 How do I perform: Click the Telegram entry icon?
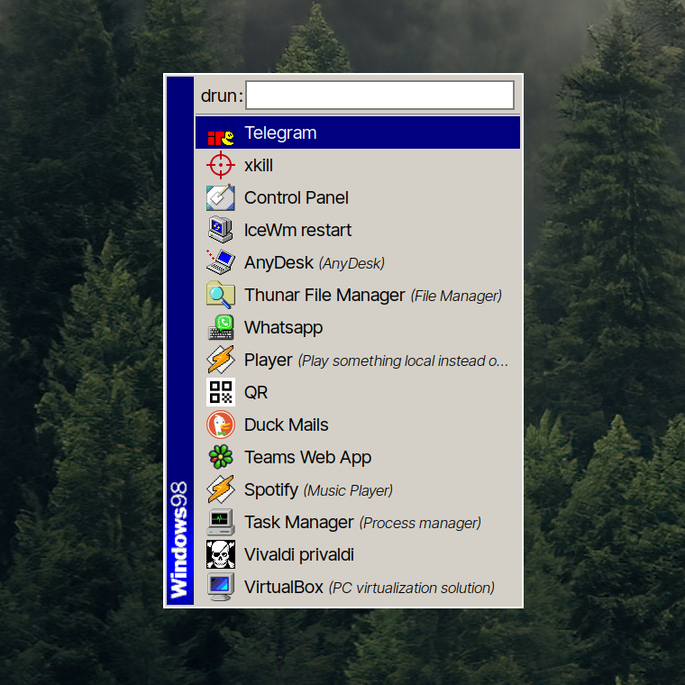(x=221, y=132)
